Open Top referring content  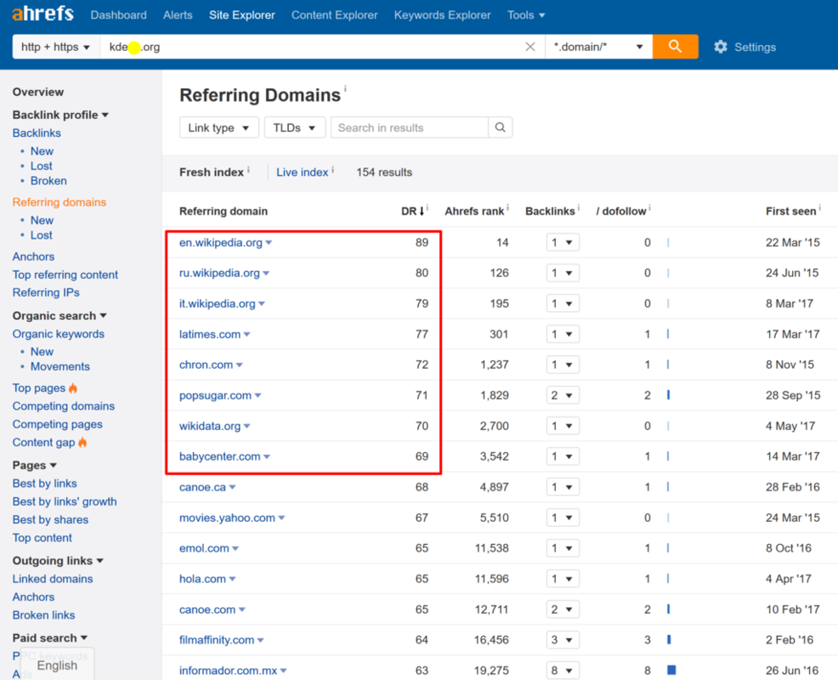click(65, 275)
